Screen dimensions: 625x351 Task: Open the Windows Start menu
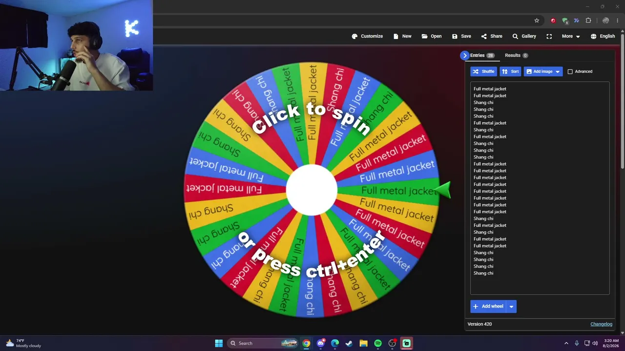(x=219, y=343)
